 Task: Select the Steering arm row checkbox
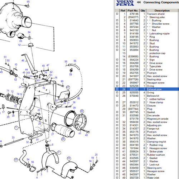click(117, 168)
